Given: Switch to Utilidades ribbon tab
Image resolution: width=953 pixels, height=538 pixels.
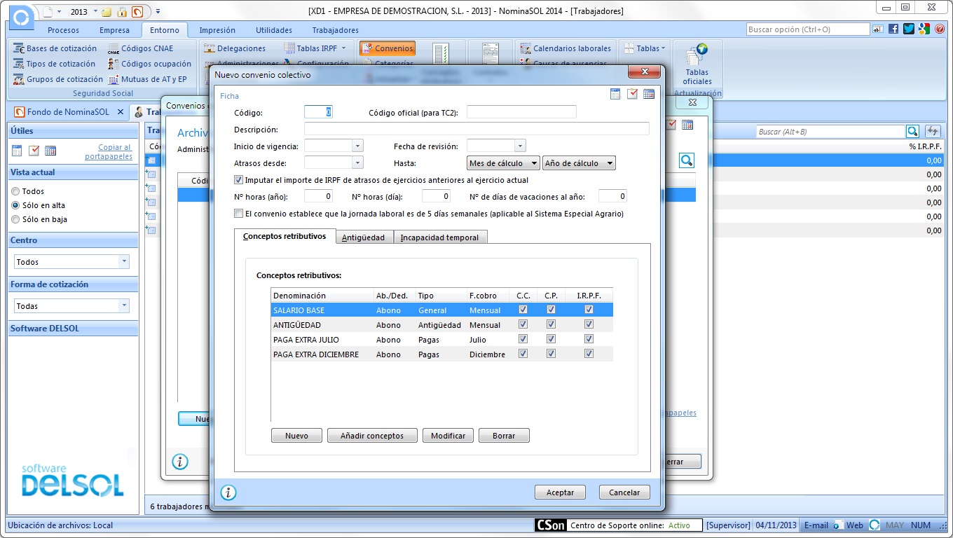Looking at the screenshot, I should [274, 30].
